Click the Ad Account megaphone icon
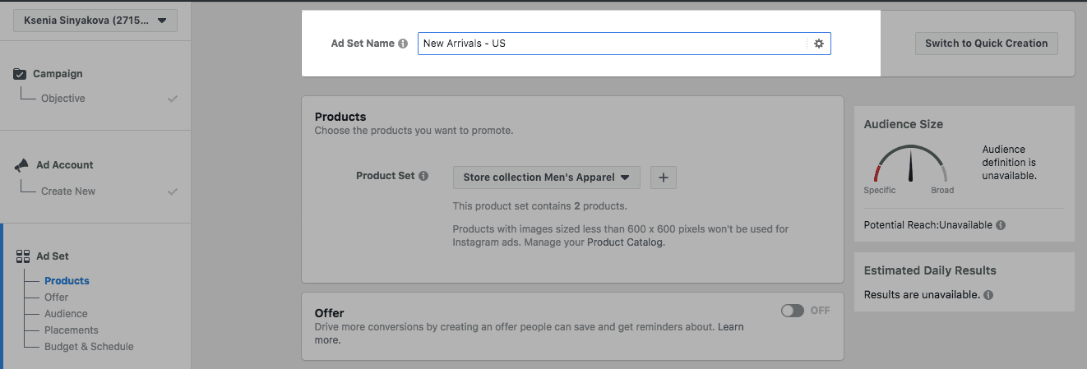The height and width of the screenshot is (369, 1087). click(x=21, y=165)
